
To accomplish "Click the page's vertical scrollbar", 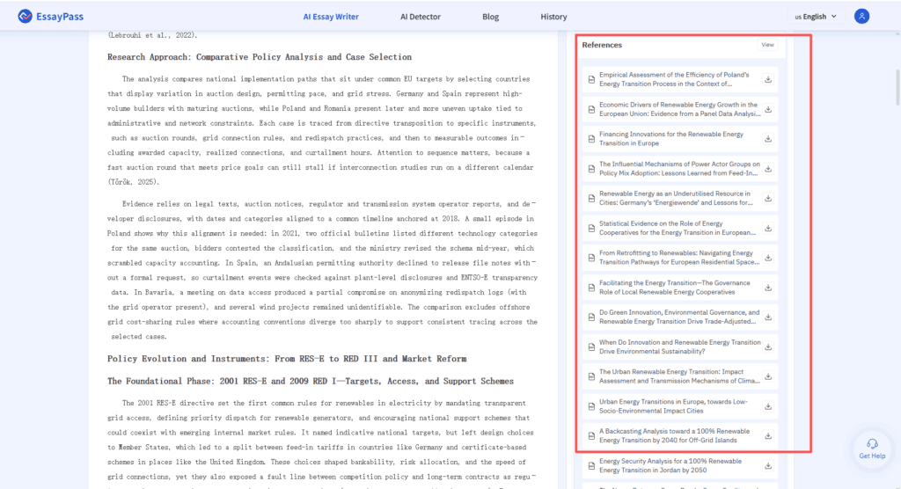I will [897, 88].
